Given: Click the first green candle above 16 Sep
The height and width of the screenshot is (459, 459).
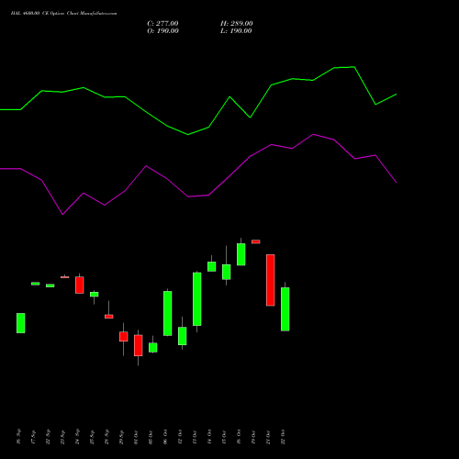Looking at the screenshot, I should tap(21, 323).
